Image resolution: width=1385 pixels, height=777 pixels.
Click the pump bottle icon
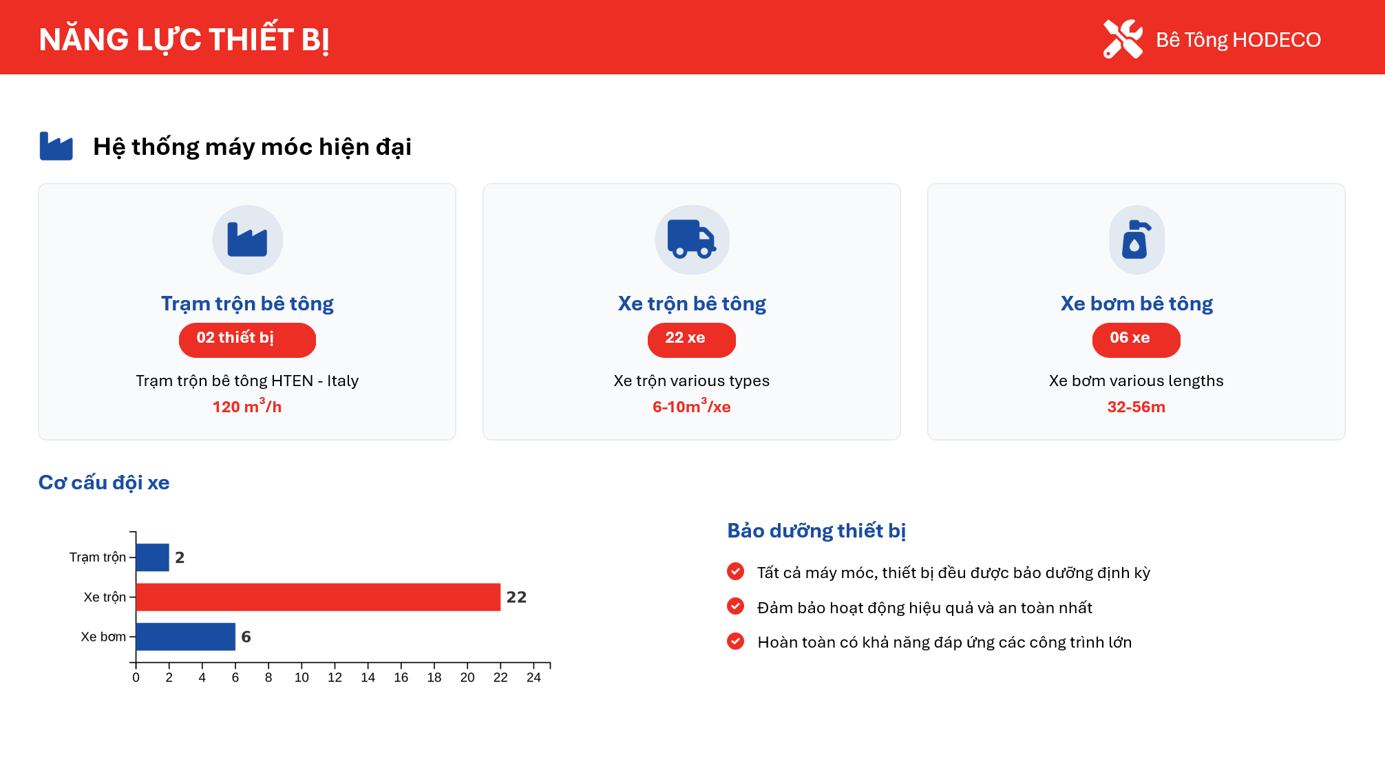point(1136,240)
